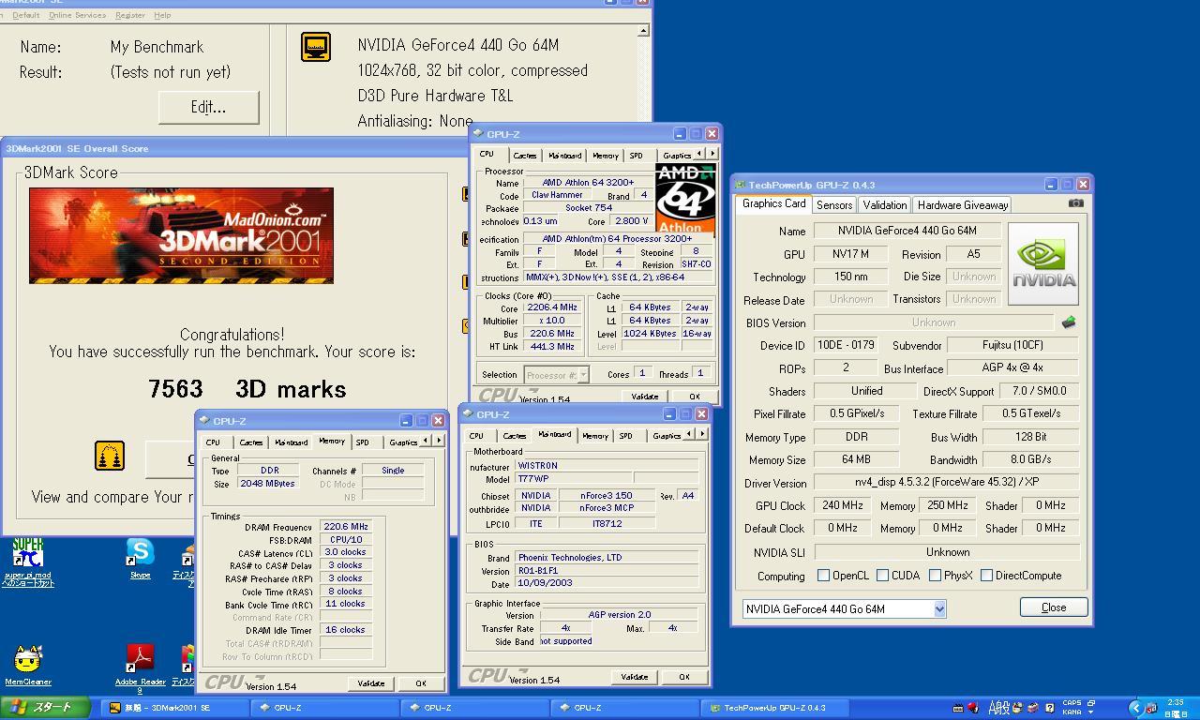Image resolution: width=1200 pixels, height=720 pixels.
Task: Click the 3DMark2001 MadOnion banner image
Action: pos(181,235)
